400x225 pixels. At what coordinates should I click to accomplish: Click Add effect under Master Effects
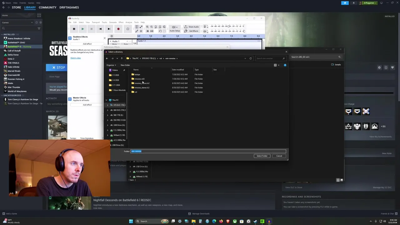pyautogui.click(x=87, y=105)
